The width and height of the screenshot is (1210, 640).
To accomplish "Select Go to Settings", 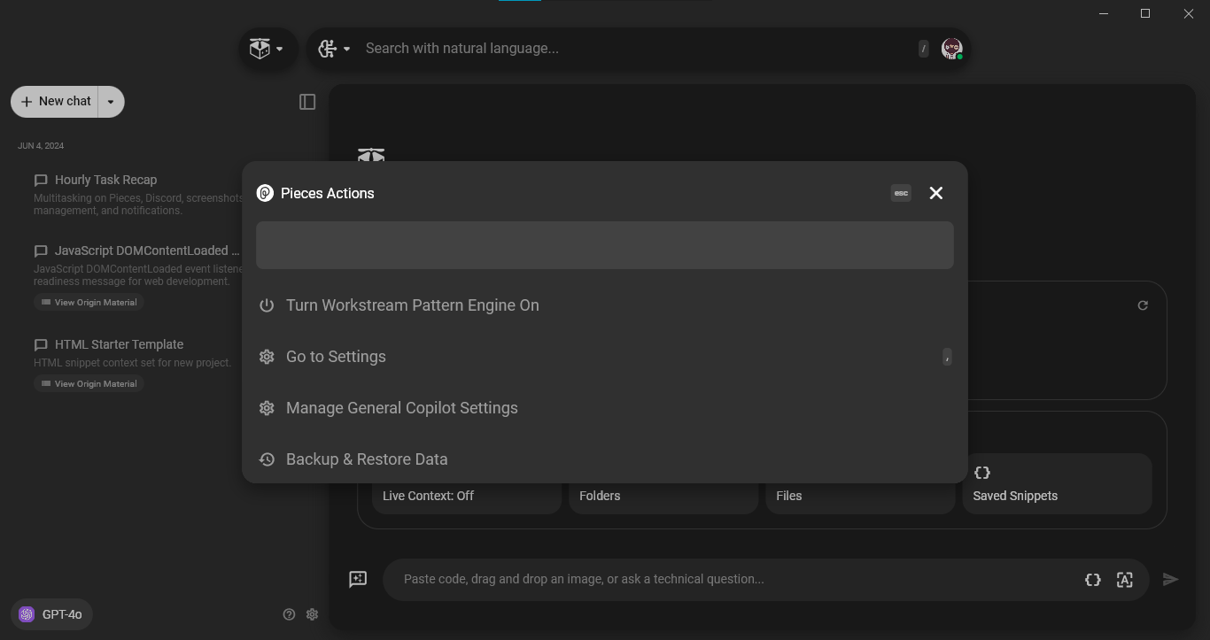I will click(x=336, y=357).
